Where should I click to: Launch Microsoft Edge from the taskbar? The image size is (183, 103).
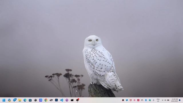(x=25, y=100)
